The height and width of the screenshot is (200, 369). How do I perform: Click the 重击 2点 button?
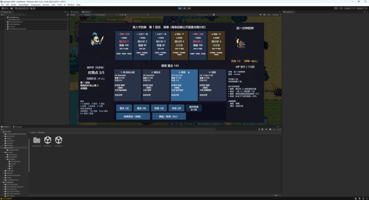141,108
